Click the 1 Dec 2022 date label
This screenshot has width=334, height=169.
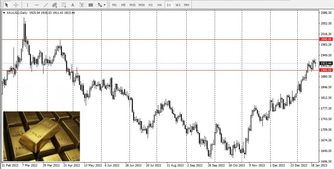point(277,165)
